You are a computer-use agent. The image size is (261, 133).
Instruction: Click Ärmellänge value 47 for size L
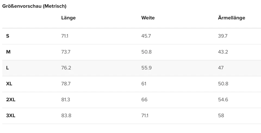tap(221, 68)
